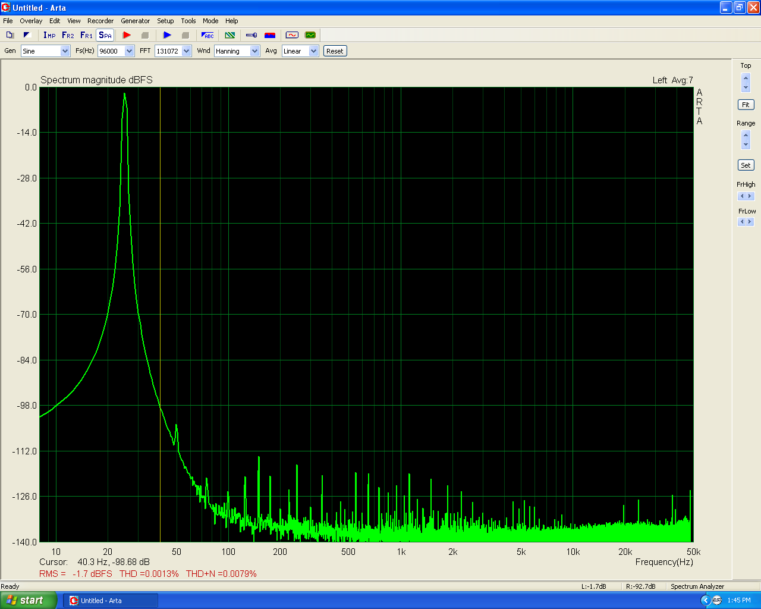
Task: Open the Tools menu
Action: tap(188, 21)
